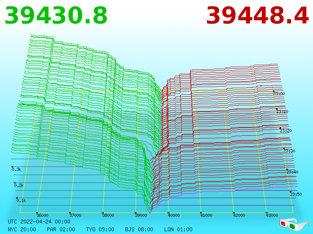Click the LON 01:00 clock text
The height and width of the screenshot is (234, 313).
[178, 229]
